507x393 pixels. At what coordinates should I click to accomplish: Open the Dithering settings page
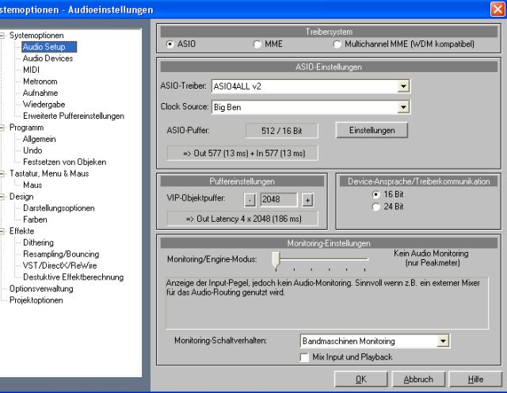[x=38, y=242]
